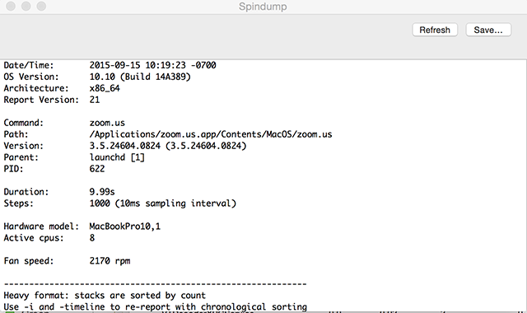Click the Hardware model: label
The height and width of the screenshot is (313, 527).
point(41,227)
